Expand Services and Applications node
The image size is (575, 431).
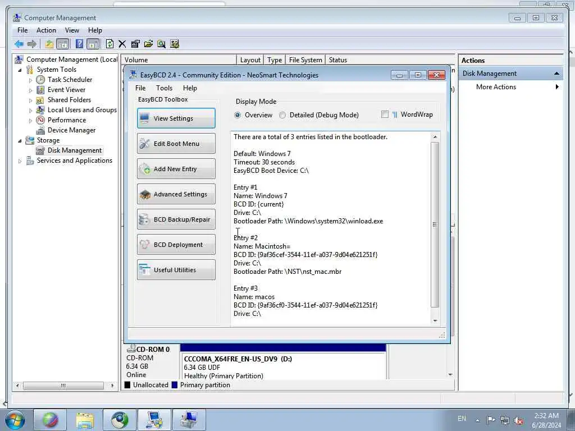click(20, 161)
